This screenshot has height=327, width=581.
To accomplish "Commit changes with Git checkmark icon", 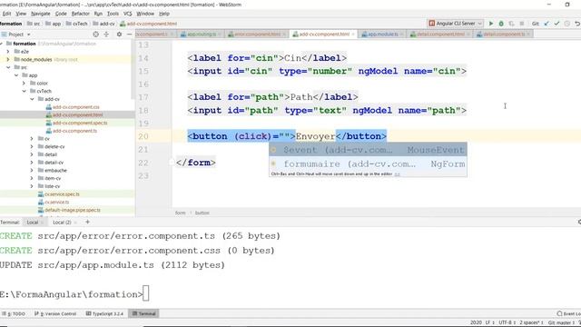I will pyautogui.click(x=556, y=24).
